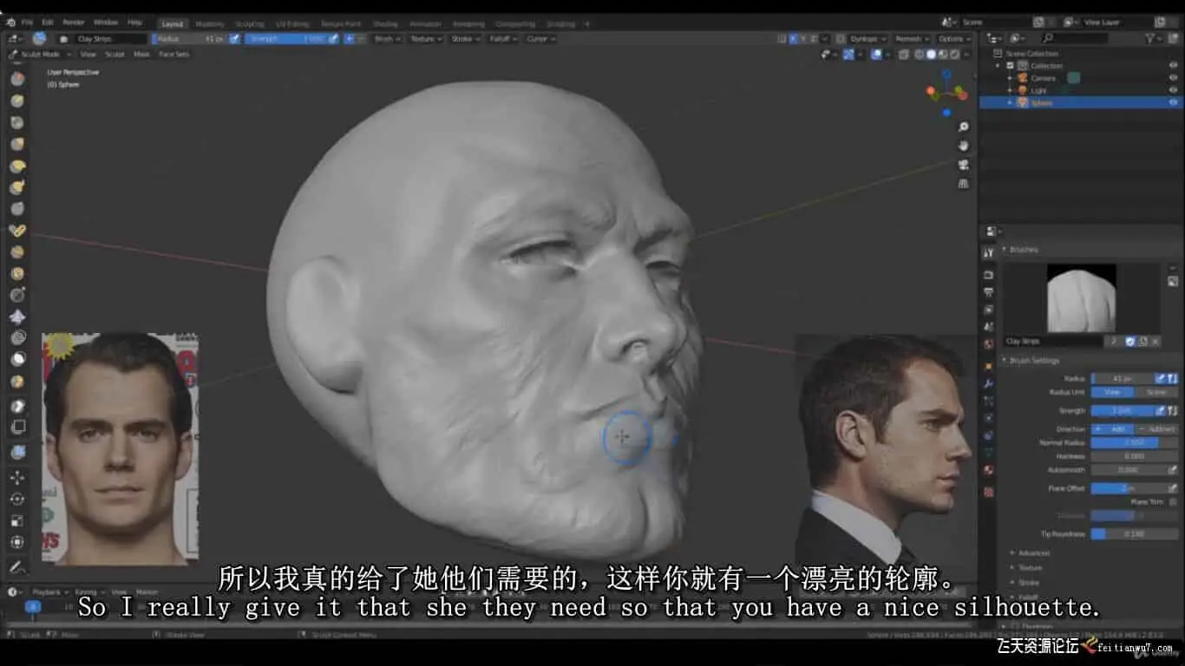
Task: Toggle camera view with the camera gizmo icon
Action: [x=963, y=165]
